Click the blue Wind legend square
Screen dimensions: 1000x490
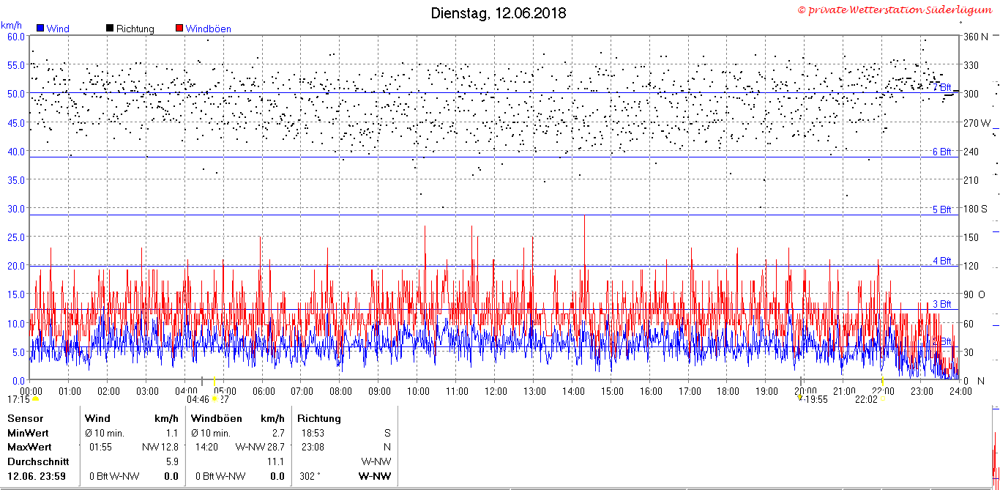[x=40, y=28]
